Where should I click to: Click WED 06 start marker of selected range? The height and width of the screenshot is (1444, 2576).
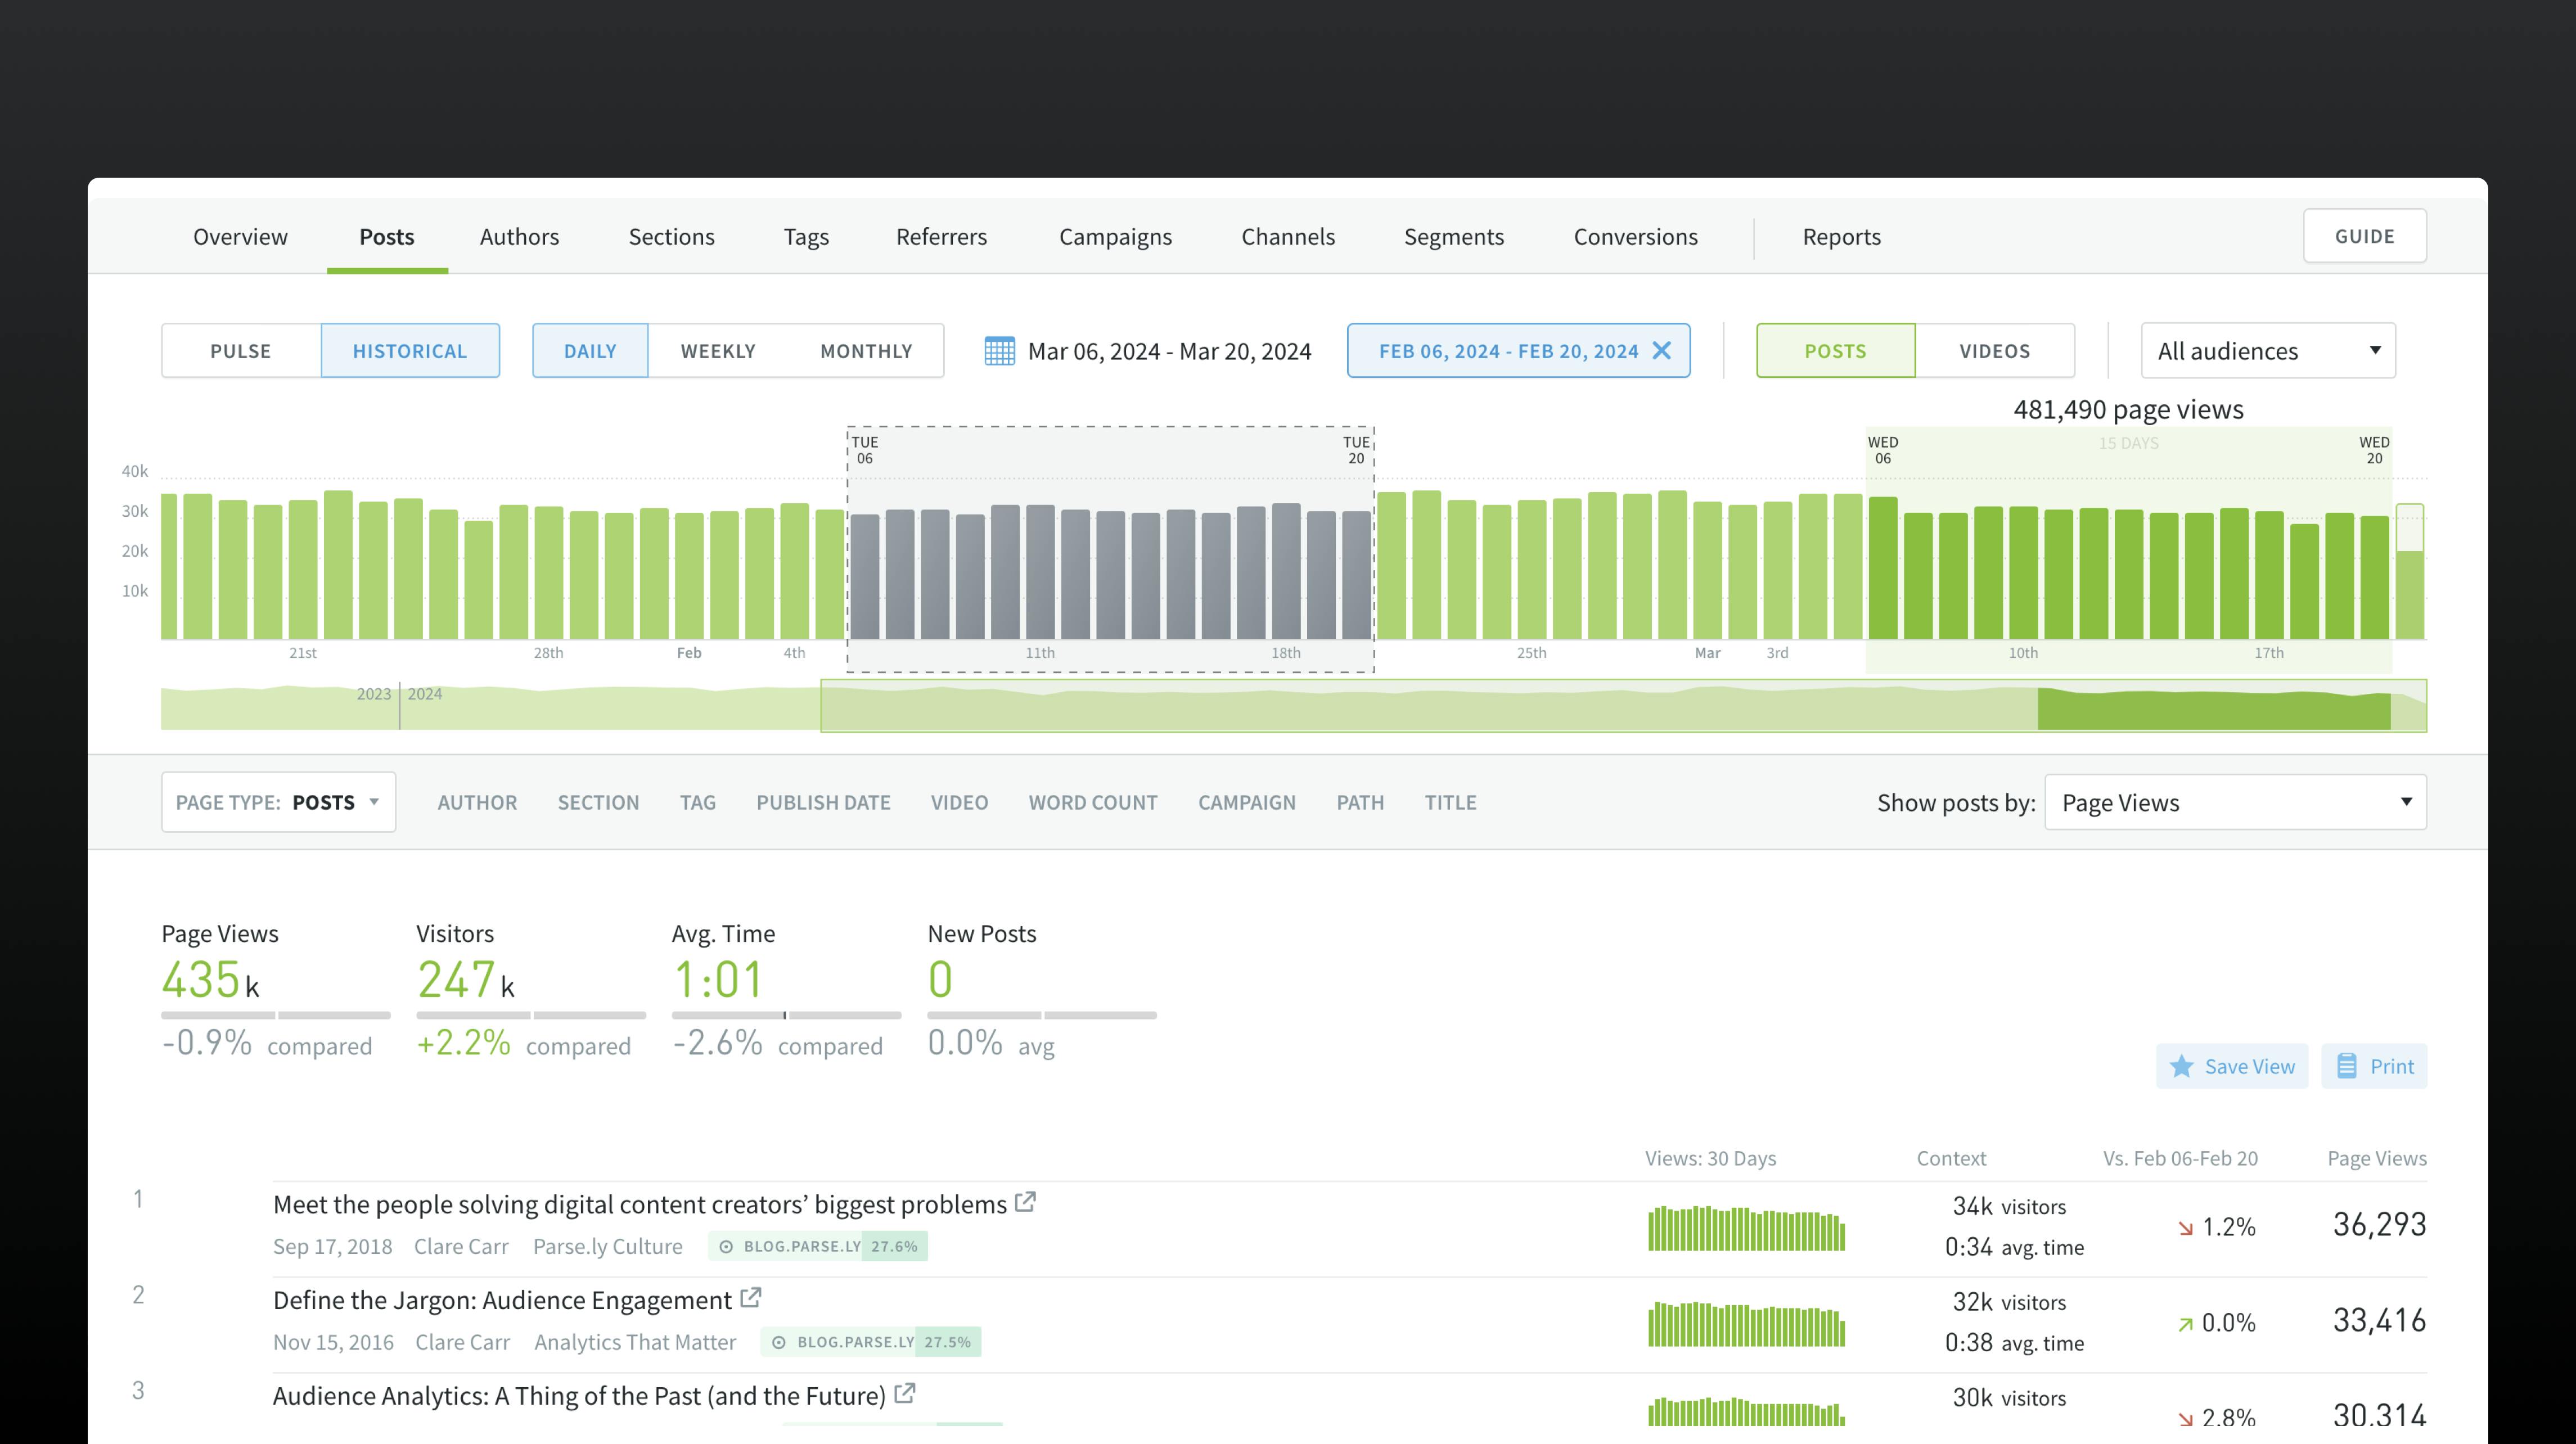[x=1882, y=450]
